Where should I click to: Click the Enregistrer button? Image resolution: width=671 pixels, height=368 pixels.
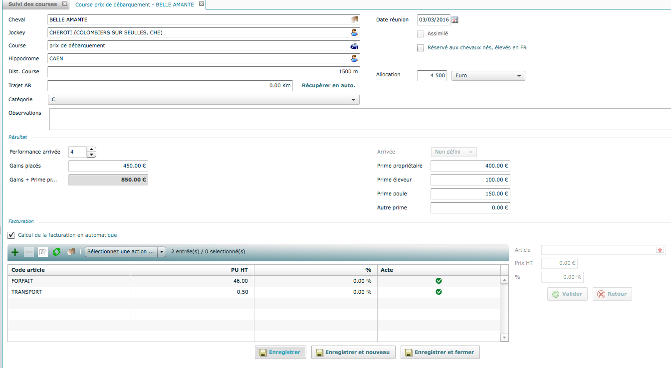click(x=280, y=352)
